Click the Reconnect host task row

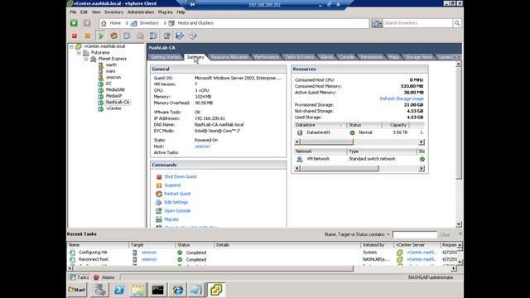click(263, 259)
